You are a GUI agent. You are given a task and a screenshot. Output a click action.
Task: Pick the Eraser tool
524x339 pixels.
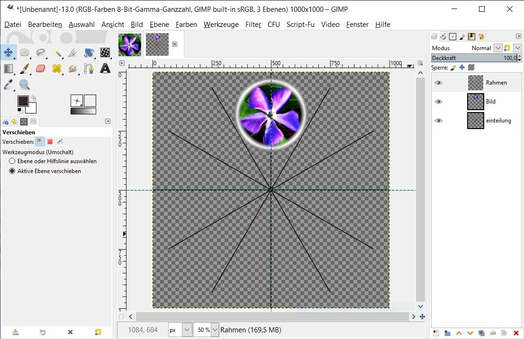[40, 69]
